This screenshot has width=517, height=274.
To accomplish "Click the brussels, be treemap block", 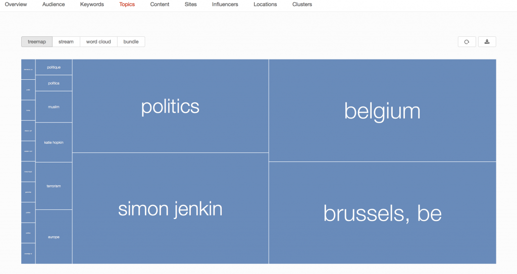I will pos(382,213).
